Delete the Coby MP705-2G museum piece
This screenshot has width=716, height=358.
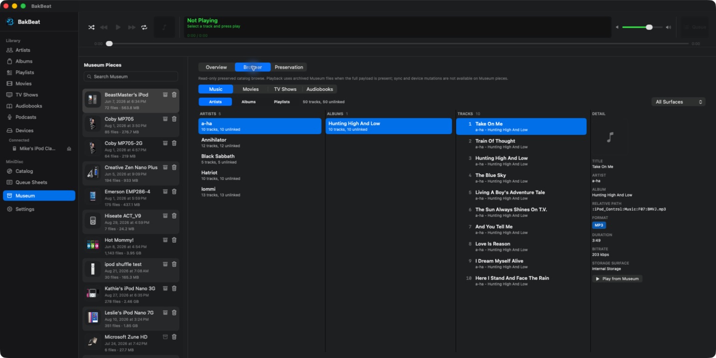tap(174, 143)
